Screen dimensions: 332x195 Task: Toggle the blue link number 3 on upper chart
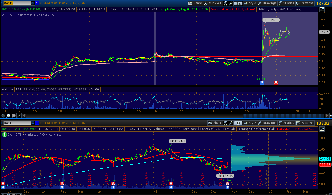click(x=37, y=3)
